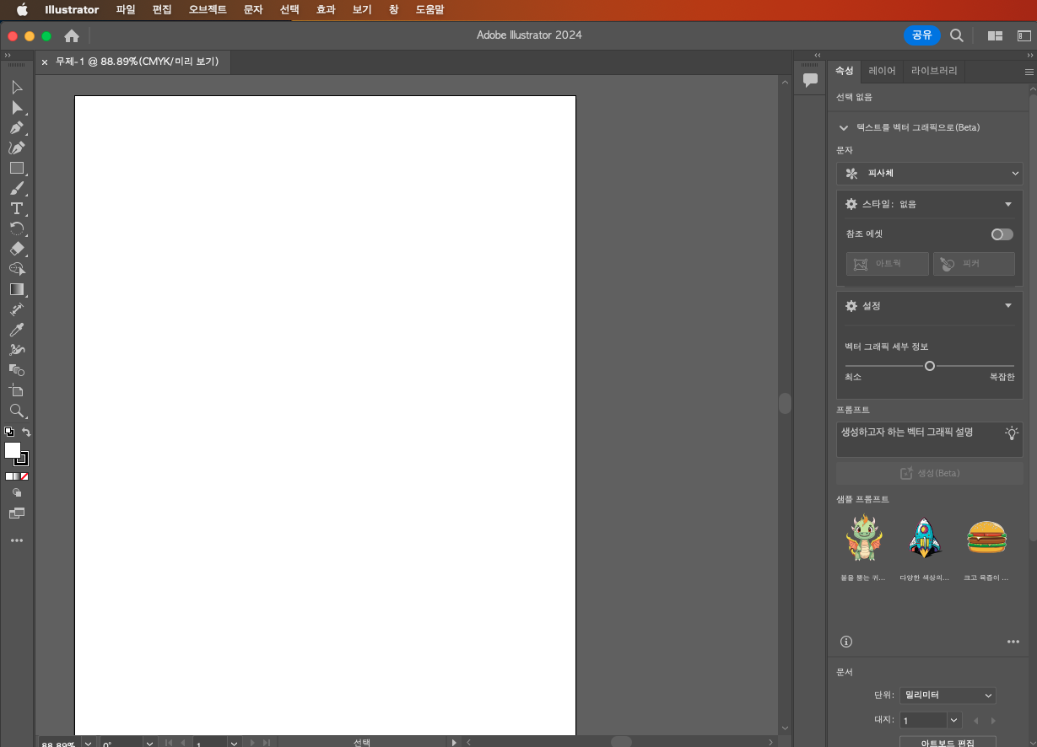1037x747 pixels.
Task: Collapse the 설정 section arrow
Action: [1007, 305]
